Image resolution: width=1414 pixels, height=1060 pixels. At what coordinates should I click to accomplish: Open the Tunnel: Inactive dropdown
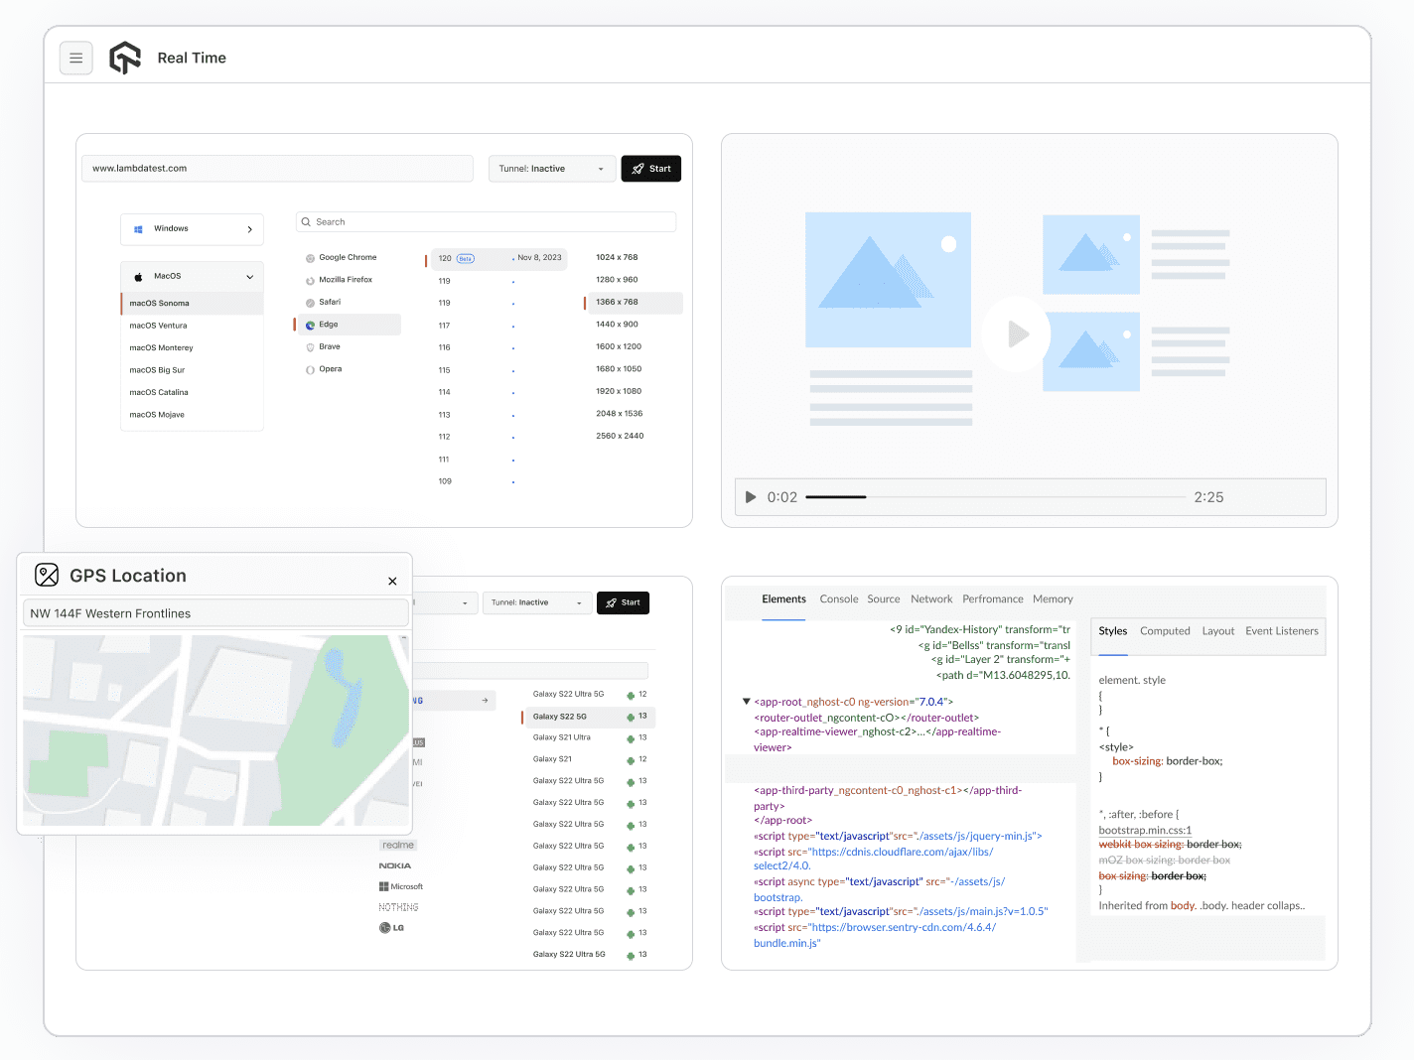[551, 169]
